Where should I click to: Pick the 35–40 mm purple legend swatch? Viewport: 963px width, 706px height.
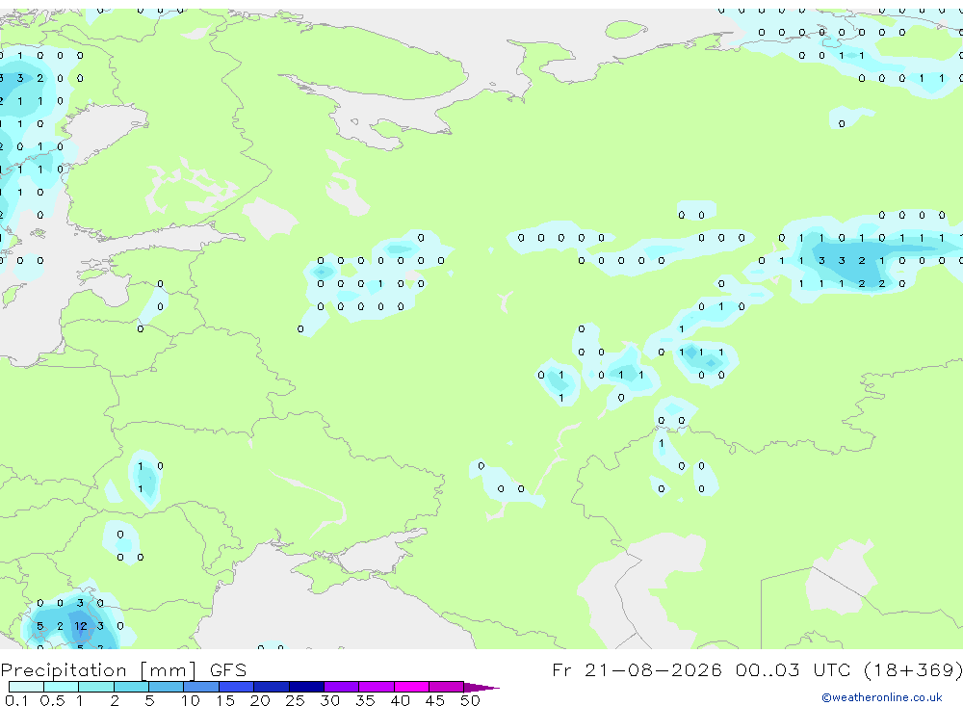coord(376,687)
